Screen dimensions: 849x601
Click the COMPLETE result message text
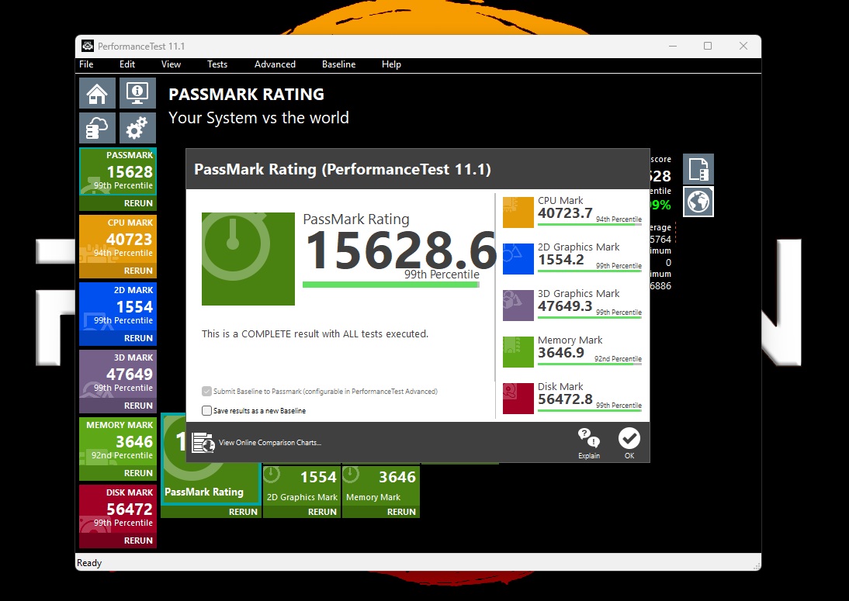point(315,333)
